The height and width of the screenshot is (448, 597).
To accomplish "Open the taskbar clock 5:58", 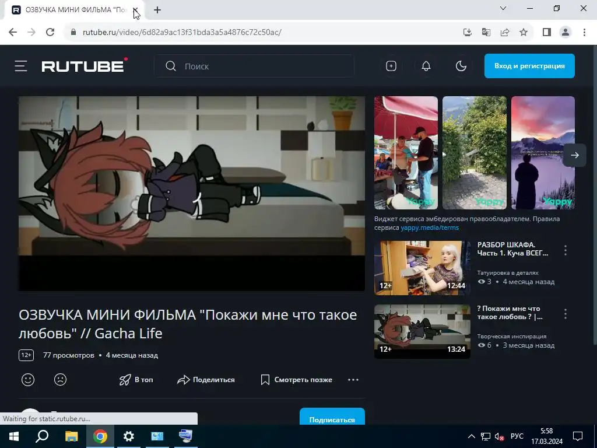I will [x=547, y=436].
